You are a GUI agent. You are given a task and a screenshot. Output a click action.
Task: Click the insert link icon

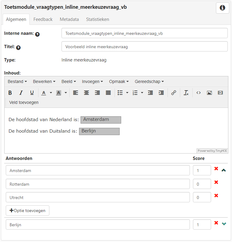(174, 93)
